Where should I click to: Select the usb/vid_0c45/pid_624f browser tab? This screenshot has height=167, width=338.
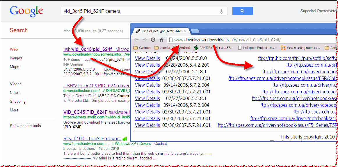(160, 31)
